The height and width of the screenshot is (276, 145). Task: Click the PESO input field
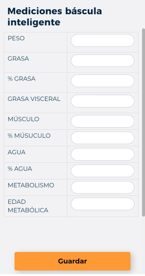click(x=103, y=40)
